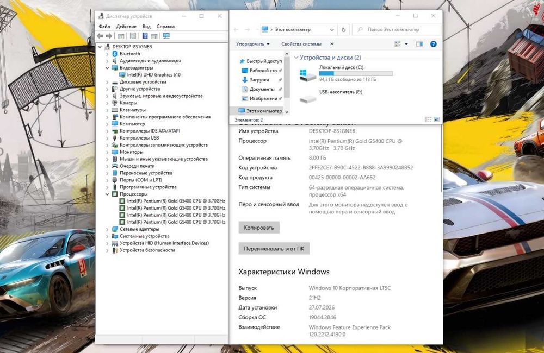Select first Pentium Gold G5400 processor entry

point(176,201)
